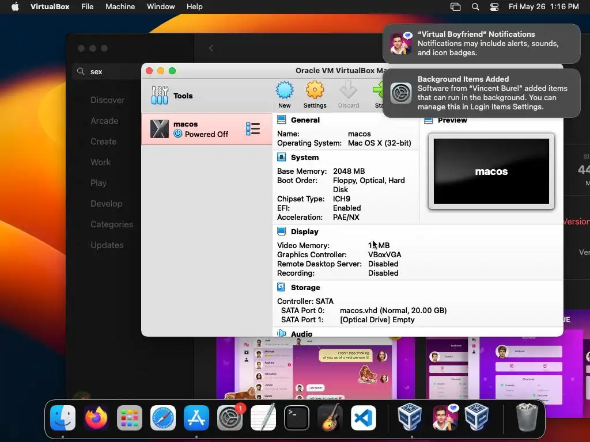This screenshot has height=442, width=590.
Task: Click Stage Manager icon in menu bar
Action: (x=455, y=7)
